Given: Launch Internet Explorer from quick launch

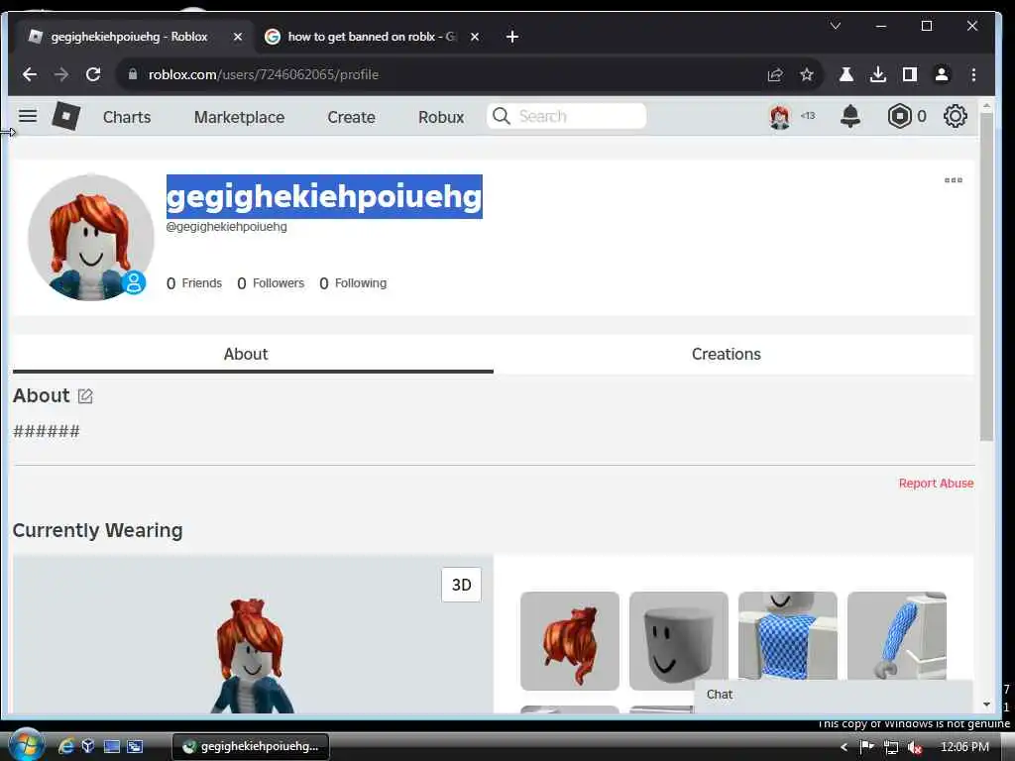Looking at the screenshot, I should point(66,747).
